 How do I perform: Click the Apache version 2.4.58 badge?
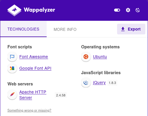(x=61, y=95)
